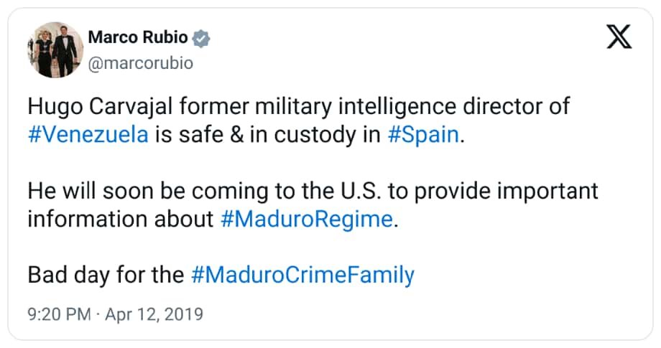The image size is (661, 348).
Task: Open the #Venezuela hashtag
Action: pos(88,135)
